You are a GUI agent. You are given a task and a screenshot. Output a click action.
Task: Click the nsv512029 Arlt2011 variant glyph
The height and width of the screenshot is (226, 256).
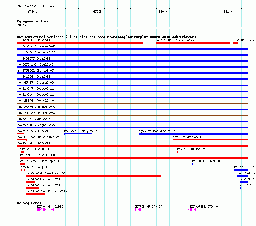click(21, 134)
